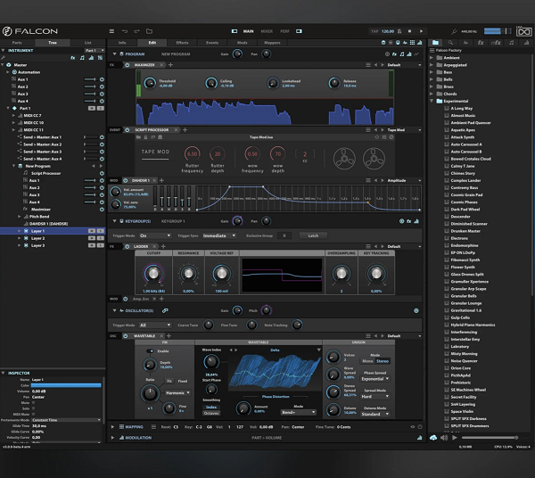The image size is (535, 478).
Task: Open the Trigger Sync Immediate dropdown
Action: point(219,235)
